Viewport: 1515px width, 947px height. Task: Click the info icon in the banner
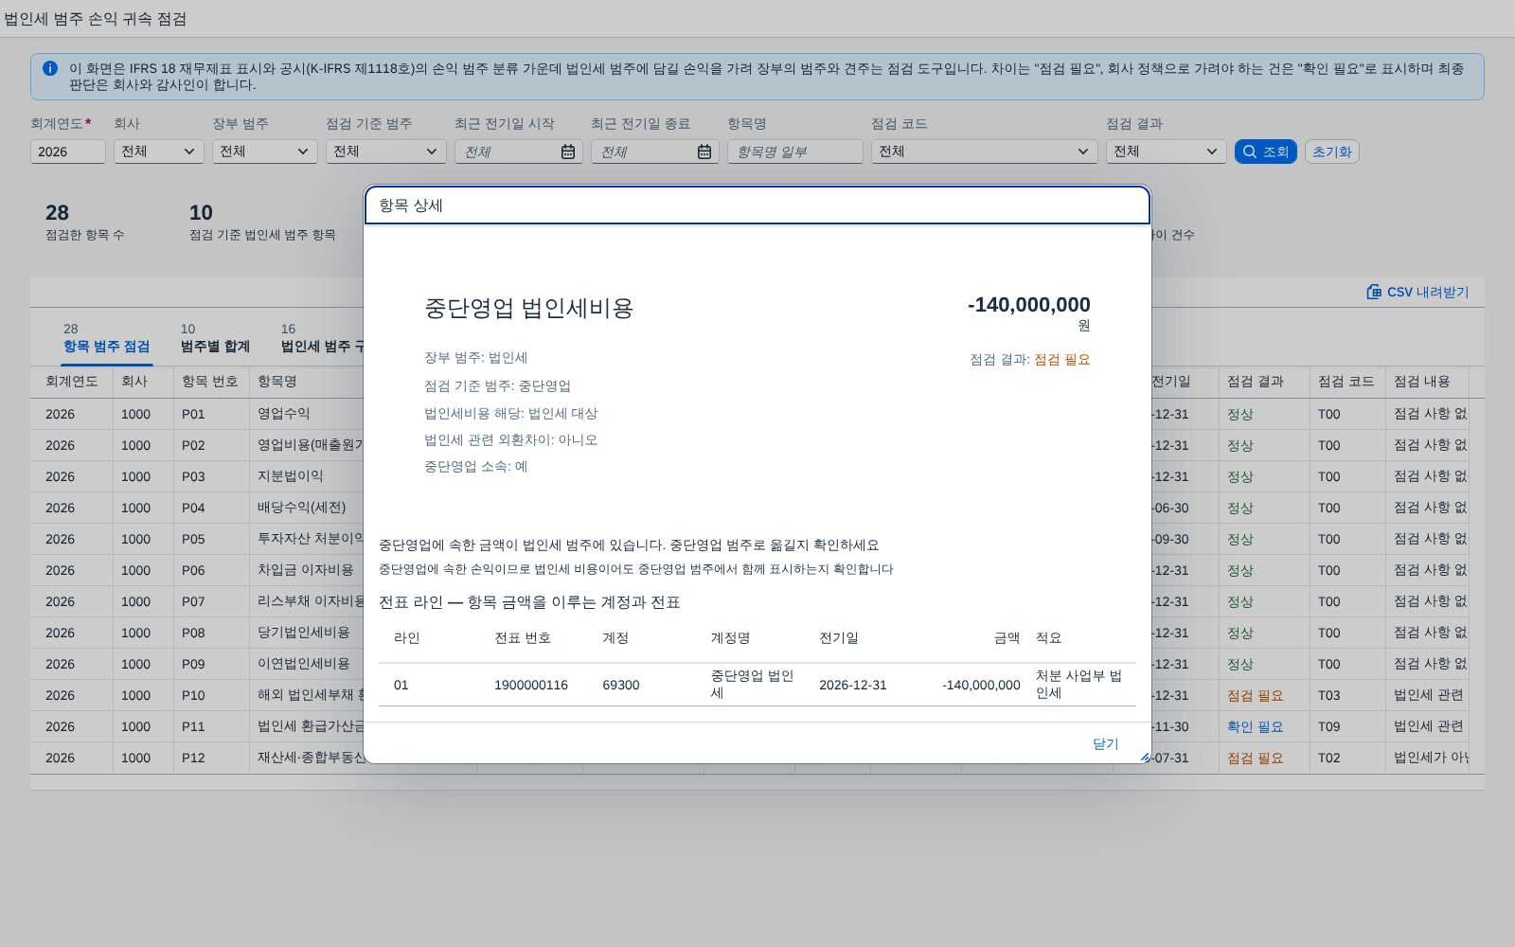pyautogui.click(x=50, y=68)
